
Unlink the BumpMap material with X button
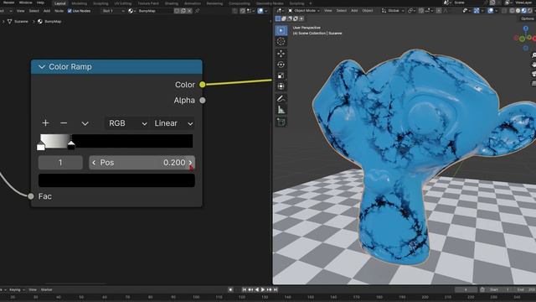[189, 11]
